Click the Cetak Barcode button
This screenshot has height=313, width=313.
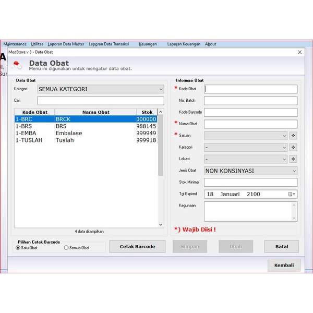coord(137,247)
